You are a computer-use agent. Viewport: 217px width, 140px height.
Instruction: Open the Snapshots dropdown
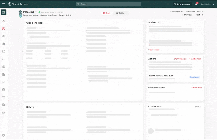click(x=176, y=12)
